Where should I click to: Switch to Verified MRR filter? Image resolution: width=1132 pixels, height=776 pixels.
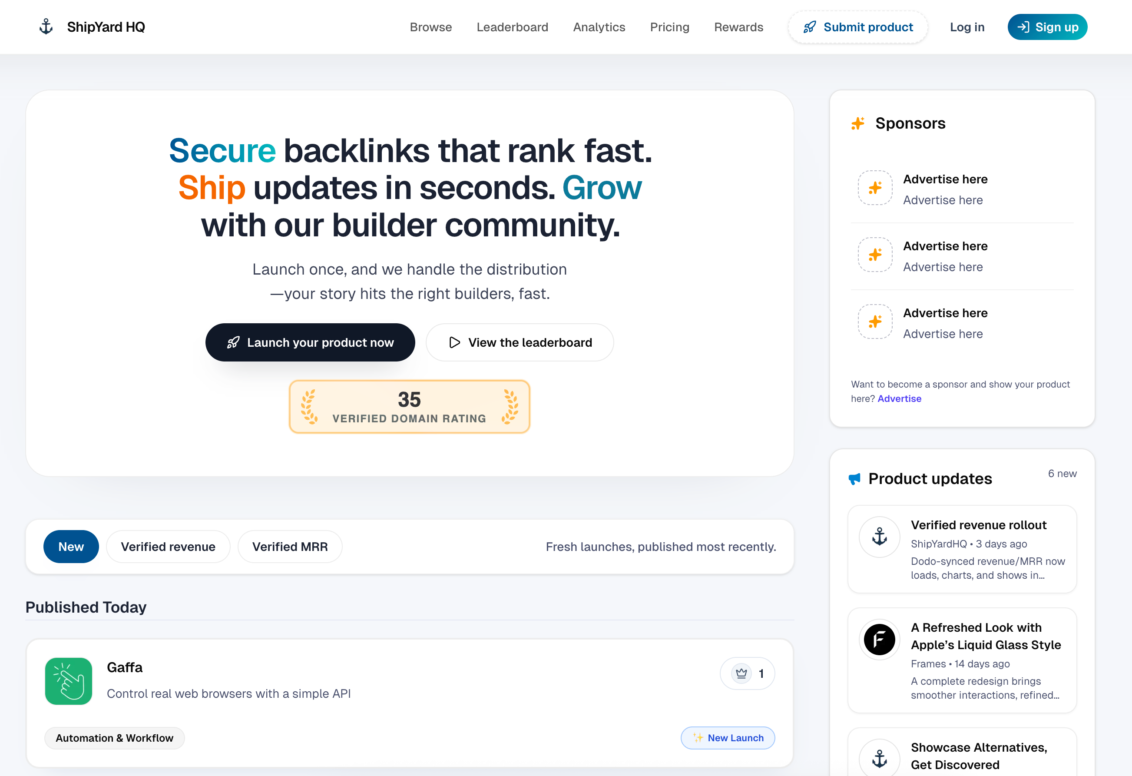coord(290,547)
